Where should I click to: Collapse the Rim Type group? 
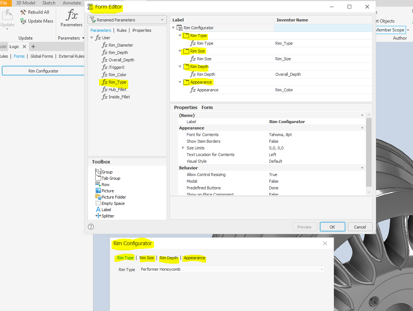point(180,35)
